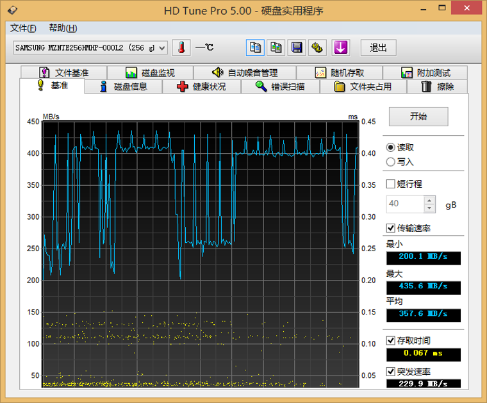Click the copy text to clipboard icon
The image size is (487, 403).
(255, 47)
